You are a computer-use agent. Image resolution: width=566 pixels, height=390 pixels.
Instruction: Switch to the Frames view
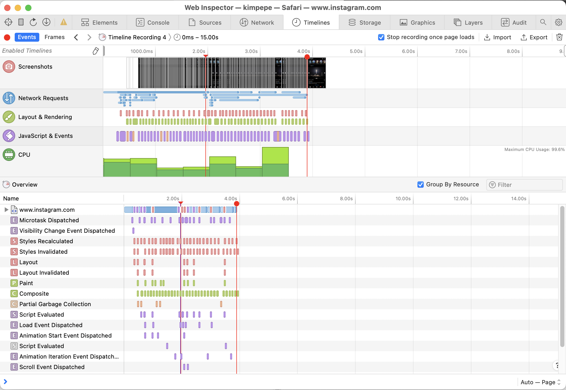(55, 37)
